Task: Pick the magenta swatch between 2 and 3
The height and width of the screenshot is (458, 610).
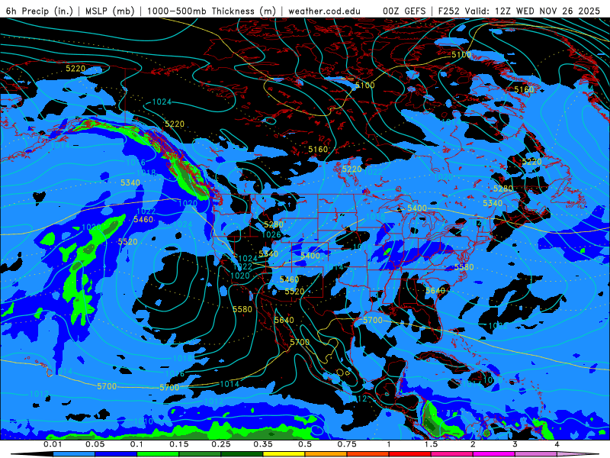Action: [x=493, y=454]
